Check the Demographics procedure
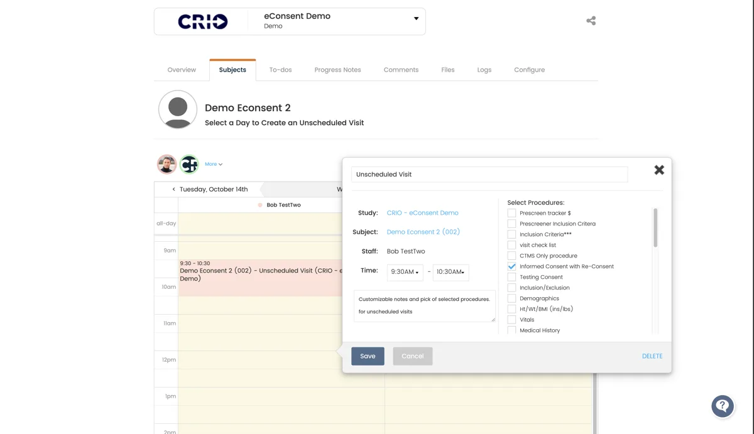 511,298
